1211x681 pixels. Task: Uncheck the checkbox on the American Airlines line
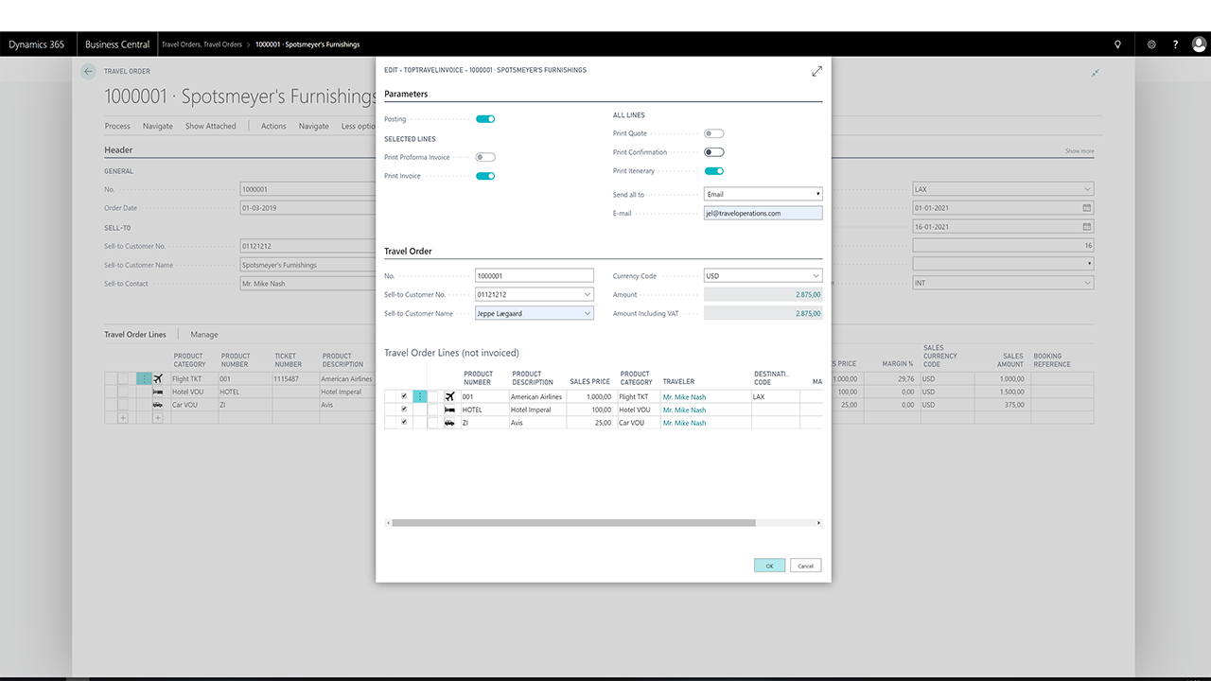(x=404, y=397)
